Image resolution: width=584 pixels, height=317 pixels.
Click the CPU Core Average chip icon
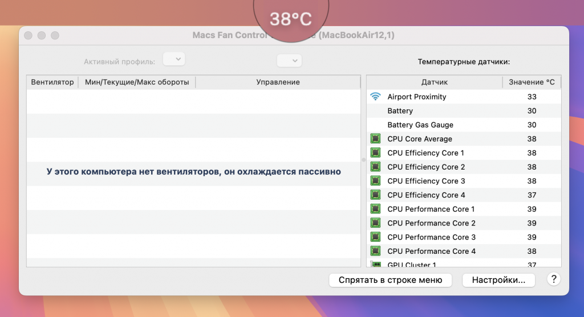(375, 139)
